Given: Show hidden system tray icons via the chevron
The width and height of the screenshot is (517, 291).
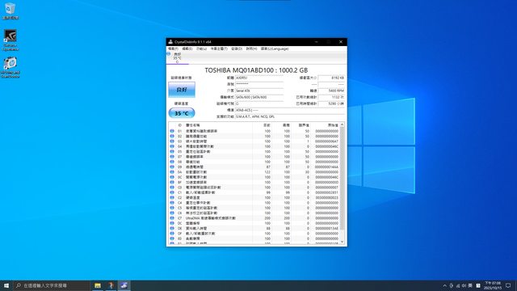Looking at the screenshot, I should tap(445, 285).
